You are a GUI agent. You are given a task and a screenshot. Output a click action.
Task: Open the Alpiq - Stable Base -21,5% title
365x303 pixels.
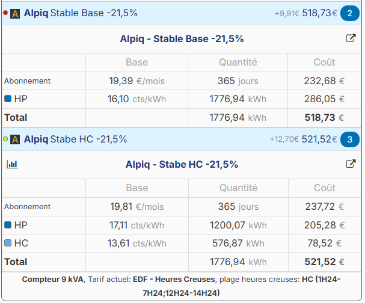tap(182, 39)
